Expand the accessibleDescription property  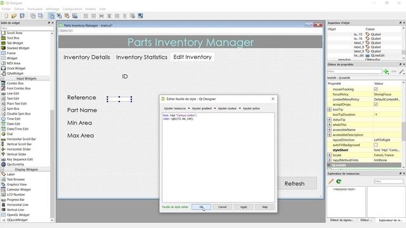tap(329, 135)
